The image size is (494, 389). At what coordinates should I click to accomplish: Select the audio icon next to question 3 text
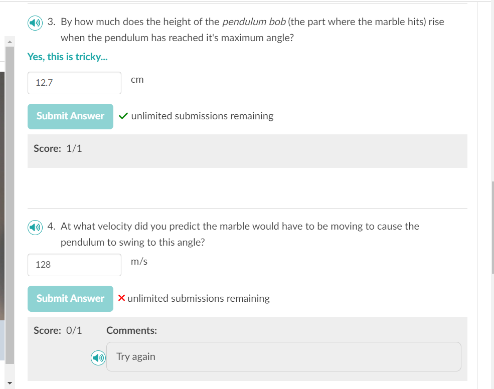35,23
